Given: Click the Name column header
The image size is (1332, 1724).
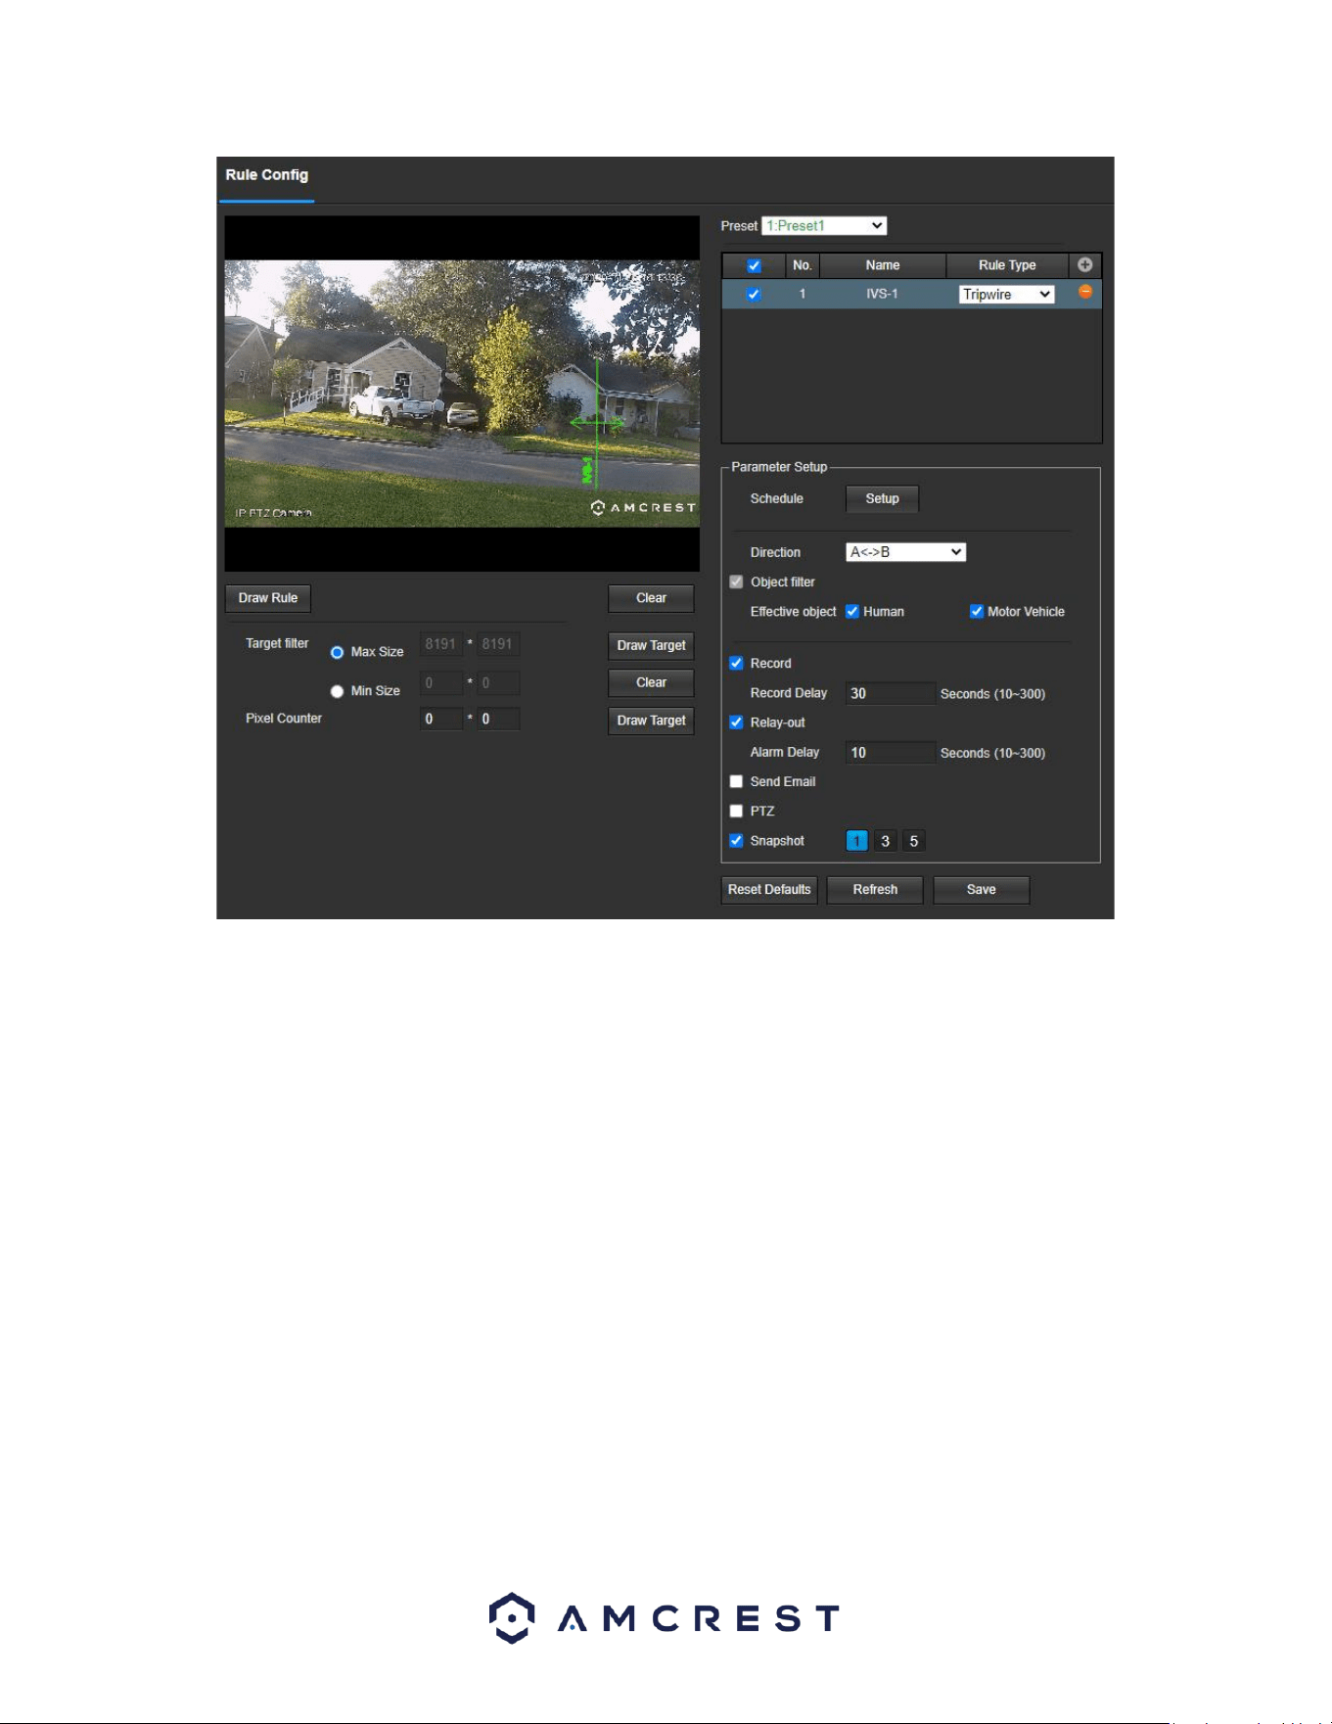Looking at the screenshot, I should click(882, 265).
